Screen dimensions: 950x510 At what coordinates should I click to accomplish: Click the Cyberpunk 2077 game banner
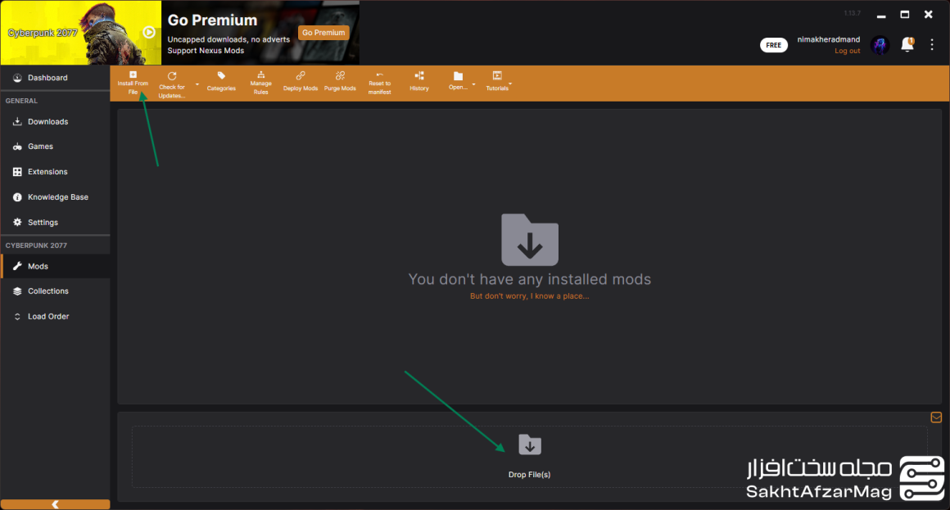pos(81,33)
